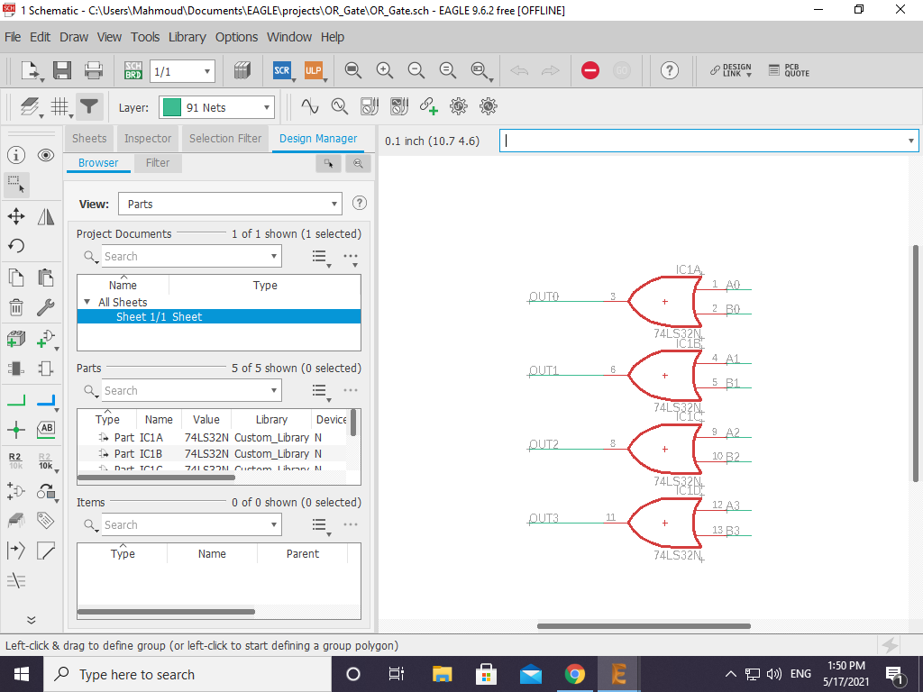Toggle the eye visibility tool
The image size is (923, 692).
(x=46, y=155)
